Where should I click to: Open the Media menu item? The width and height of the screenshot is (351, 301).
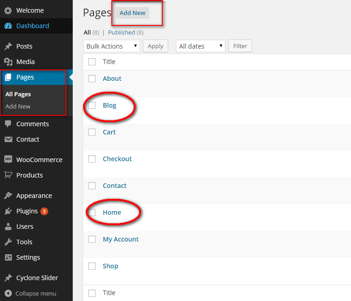coord(36,62)
